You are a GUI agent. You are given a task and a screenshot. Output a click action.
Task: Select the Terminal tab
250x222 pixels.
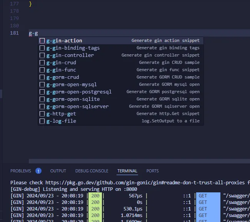pos(127,171)
